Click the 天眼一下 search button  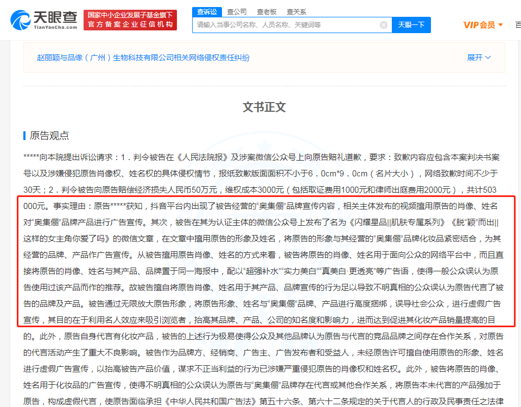click(411, 25)
